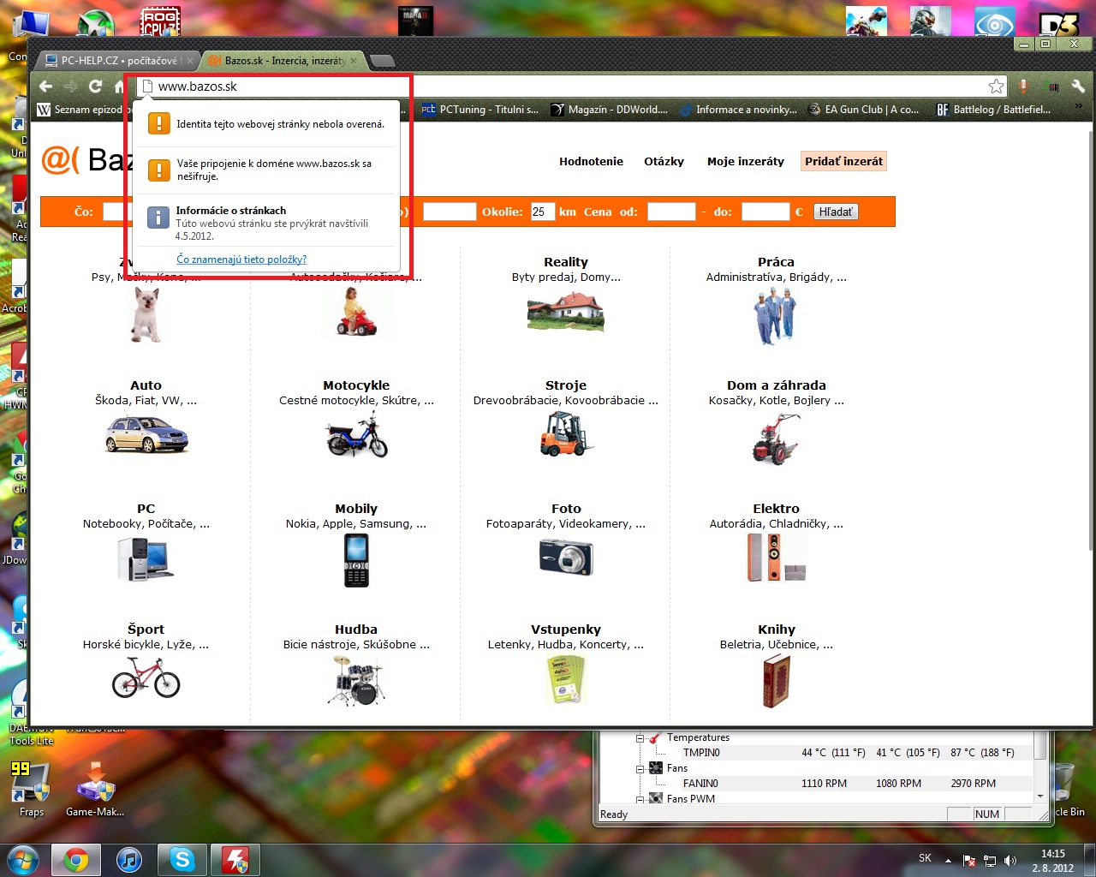Click the browser forward arrow

click(x=71, y=86)
